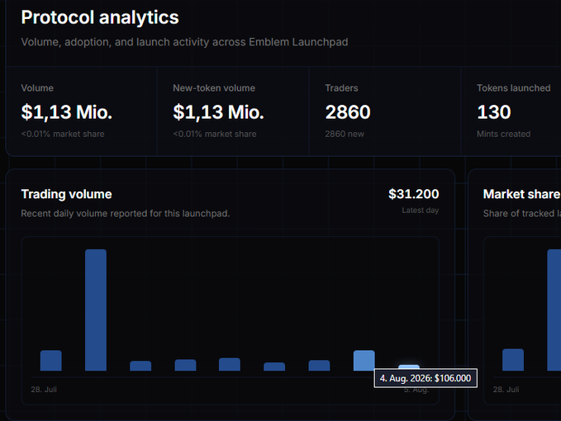Click the 'Trading volume' card title
This screenshot has width=561, height=421.
click(67, 194)
